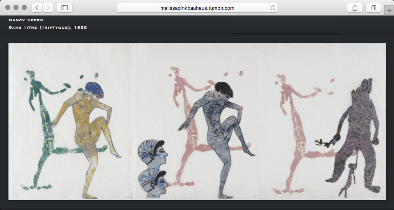Click the lower blue-scarfed head profile

(153, 180)
